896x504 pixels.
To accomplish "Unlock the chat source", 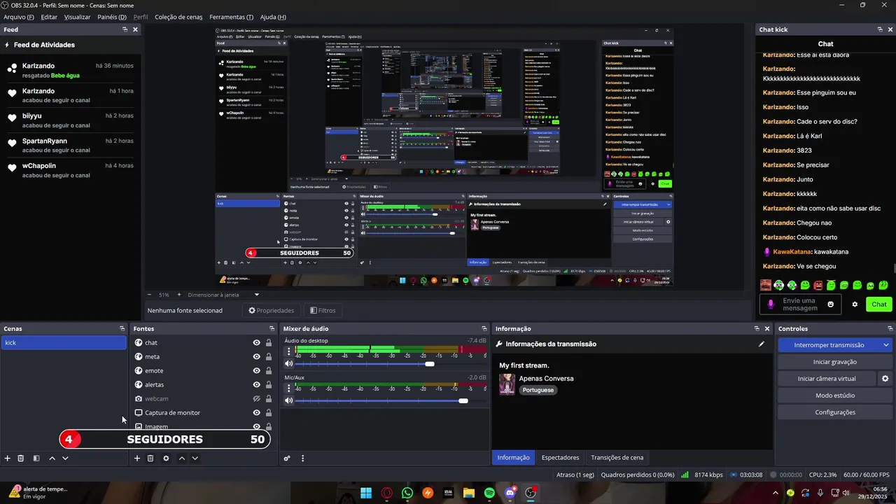I will 268,343.
